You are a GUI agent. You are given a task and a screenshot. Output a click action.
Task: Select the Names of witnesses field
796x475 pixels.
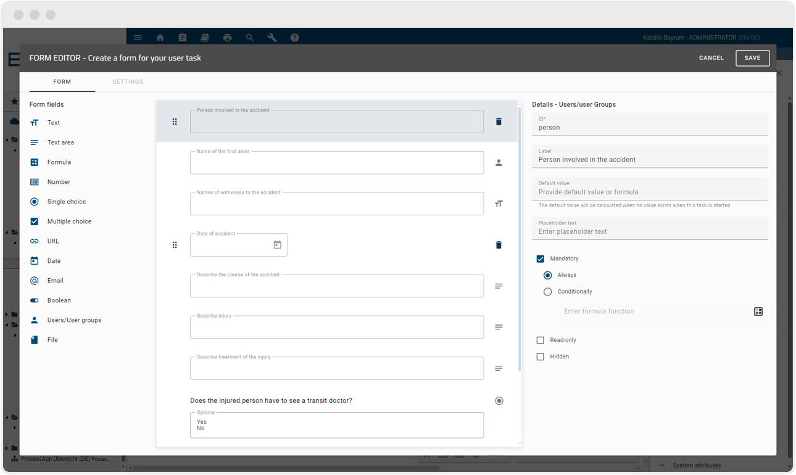pos(337,204)
